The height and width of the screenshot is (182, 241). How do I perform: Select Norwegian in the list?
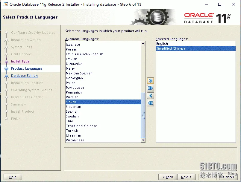click(x=103, y=78)
